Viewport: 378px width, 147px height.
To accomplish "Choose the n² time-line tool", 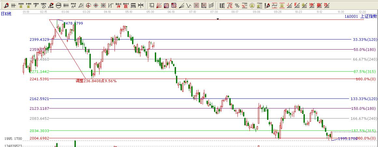I will click(x=74, y=6).
